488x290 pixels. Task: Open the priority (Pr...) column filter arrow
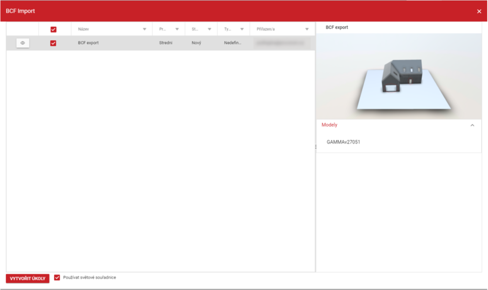click(x=177, y=30)
